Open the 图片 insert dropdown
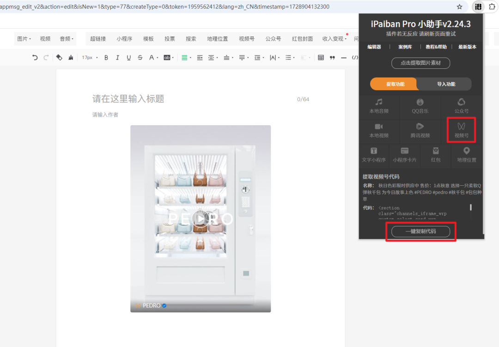This screenshot has width=499, height=347. pos(24,39)
